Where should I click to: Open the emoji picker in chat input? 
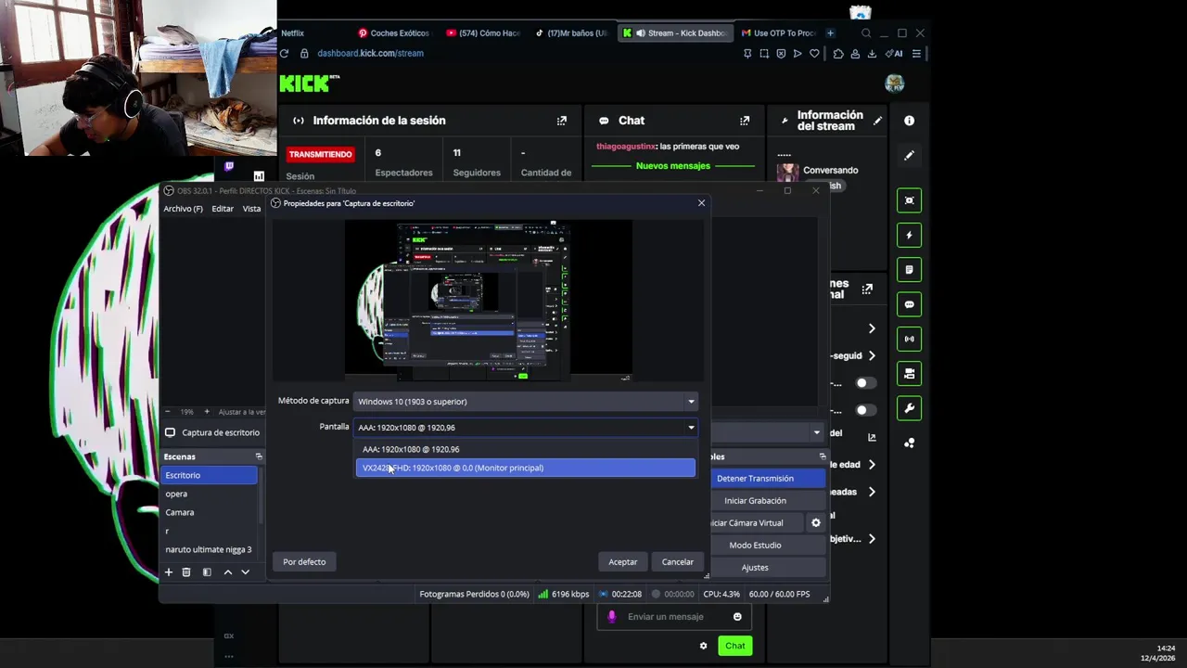tap(737, 617)
